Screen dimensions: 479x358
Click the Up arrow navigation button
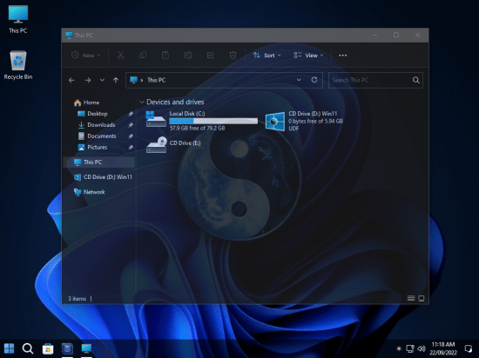pos(116,80)
